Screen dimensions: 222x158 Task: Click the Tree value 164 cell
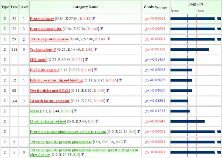[14, 101]
